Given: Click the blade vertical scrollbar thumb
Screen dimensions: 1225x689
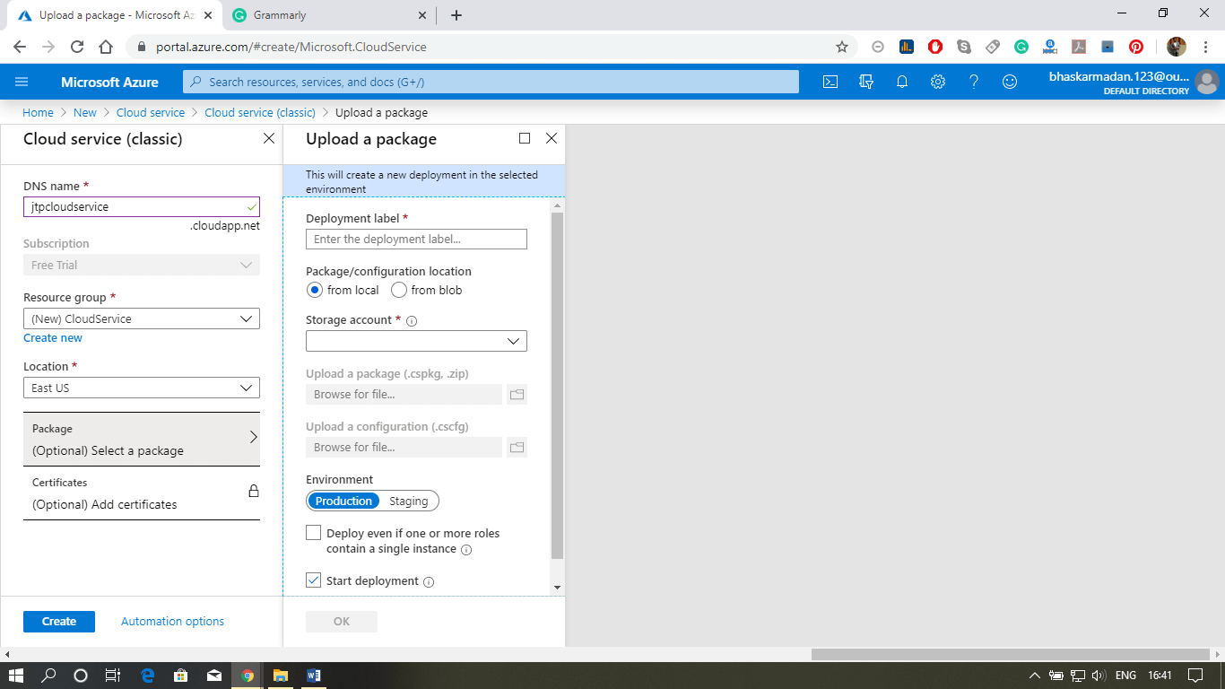Looking at the screenshot, I should [x=557, y=386].
